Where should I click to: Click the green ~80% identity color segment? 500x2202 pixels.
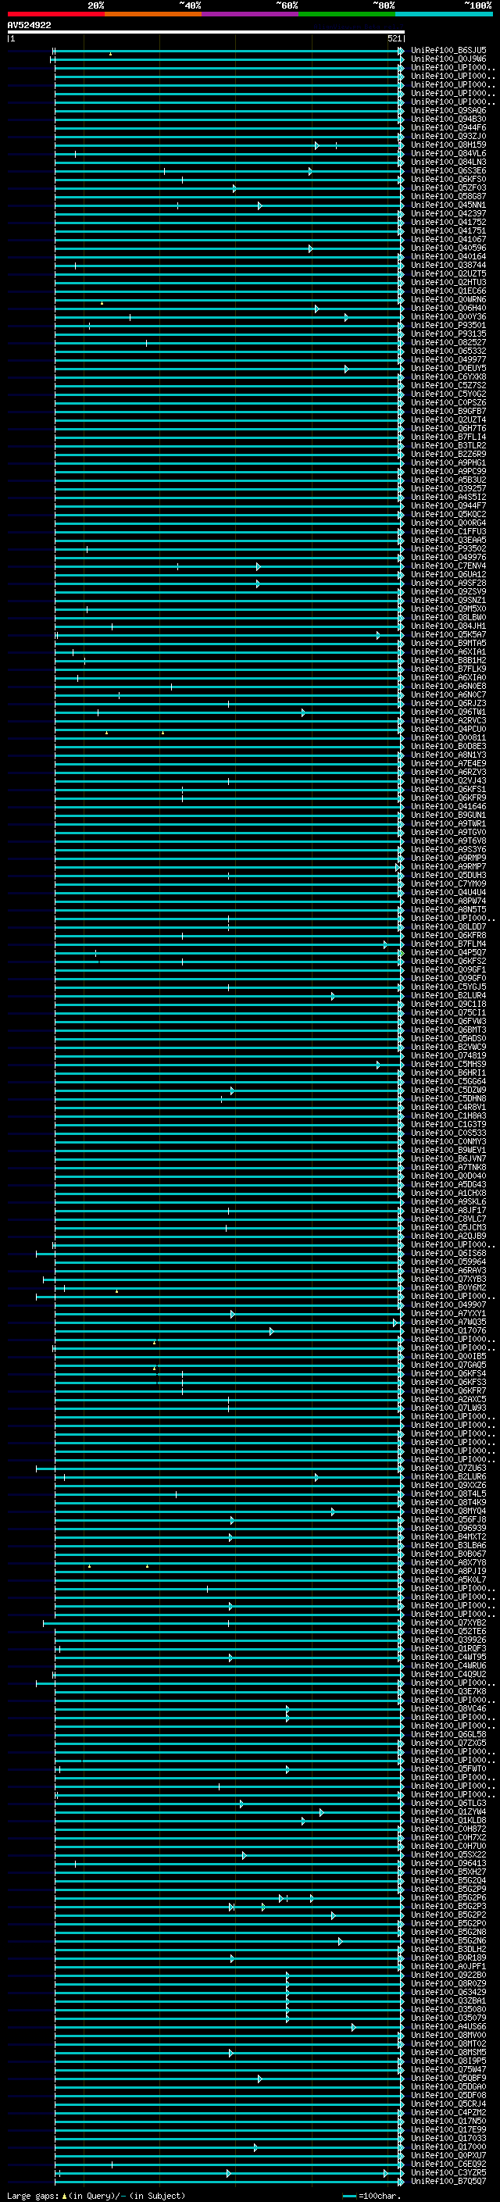[347, 14]
